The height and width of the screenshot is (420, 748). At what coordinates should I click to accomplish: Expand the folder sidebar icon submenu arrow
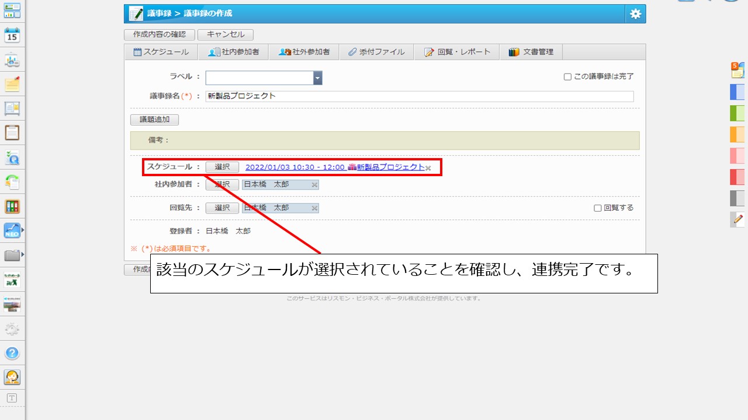tap(23, 255)
